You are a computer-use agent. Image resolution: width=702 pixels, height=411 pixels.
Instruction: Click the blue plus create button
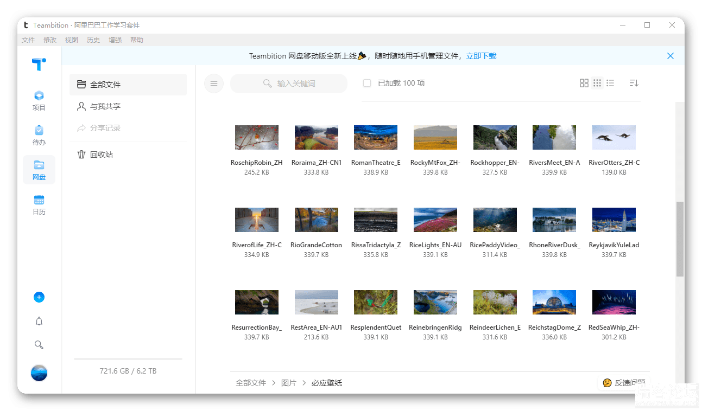coord(39,297)
